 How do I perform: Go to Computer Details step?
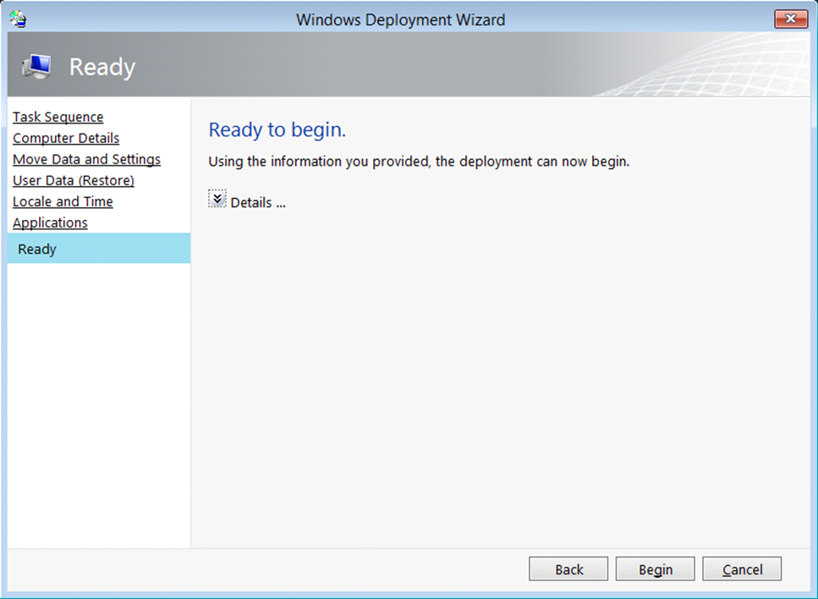coord(66,138)
